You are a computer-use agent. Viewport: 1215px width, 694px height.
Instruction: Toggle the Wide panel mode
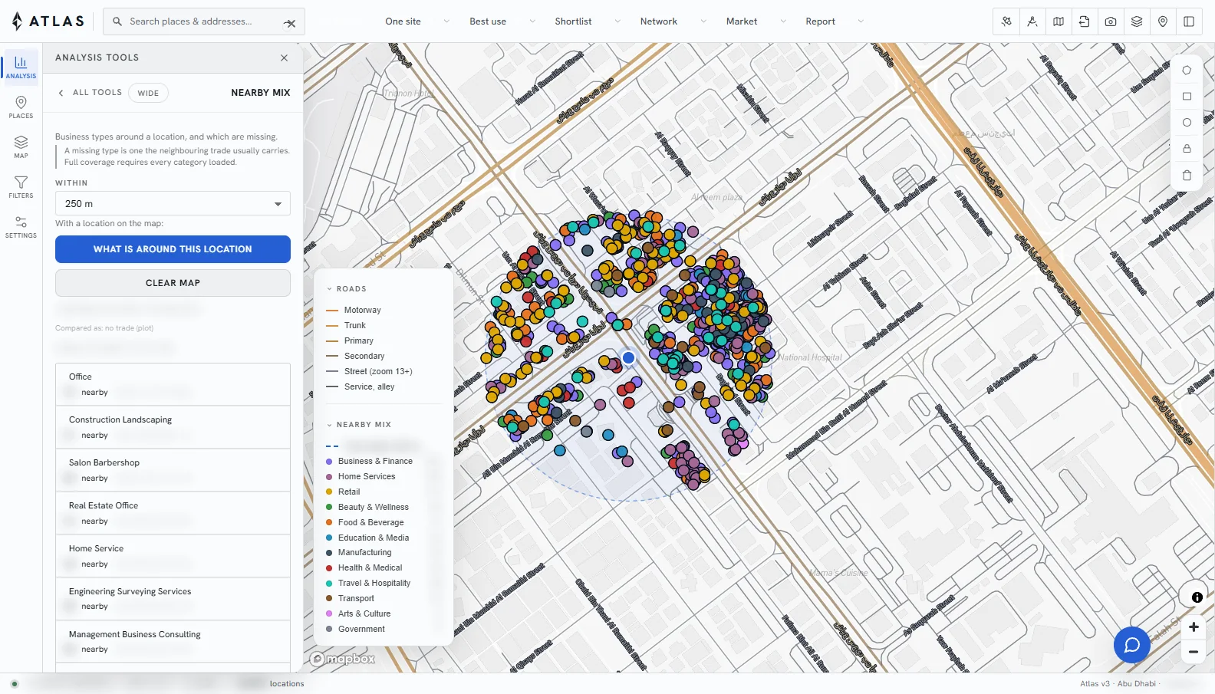[x=148, y=93]
